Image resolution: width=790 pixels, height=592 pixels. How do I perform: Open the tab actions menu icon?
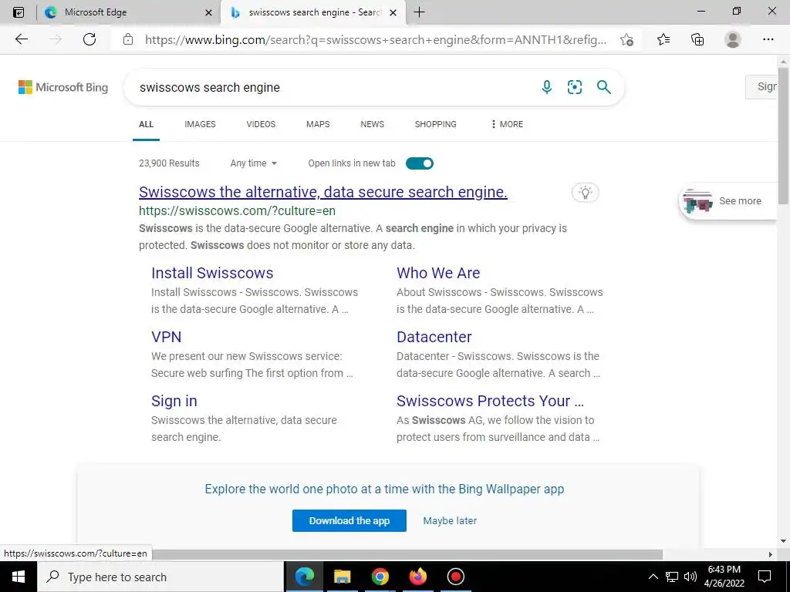[x=19, y=12]
